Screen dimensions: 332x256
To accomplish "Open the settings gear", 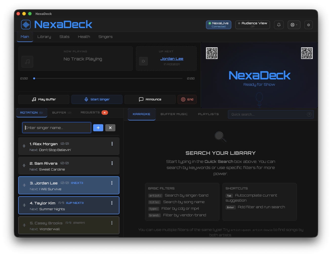I will tap(308, 25).
